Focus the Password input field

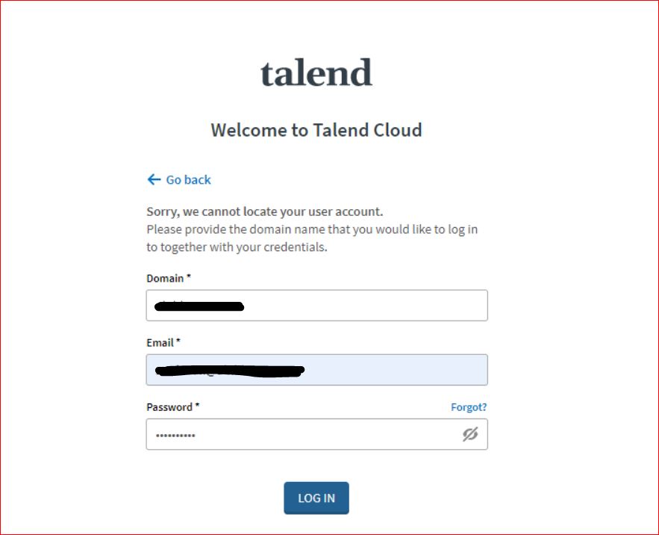tap(299, 434)
